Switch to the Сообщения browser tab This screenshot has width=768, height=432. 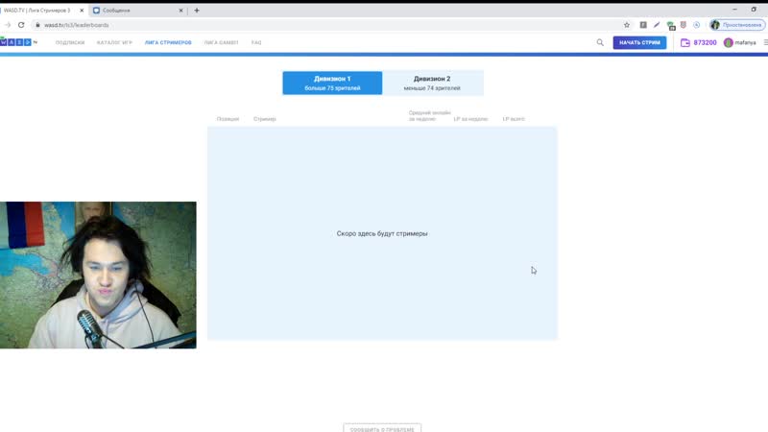click(x=138, y=11)
